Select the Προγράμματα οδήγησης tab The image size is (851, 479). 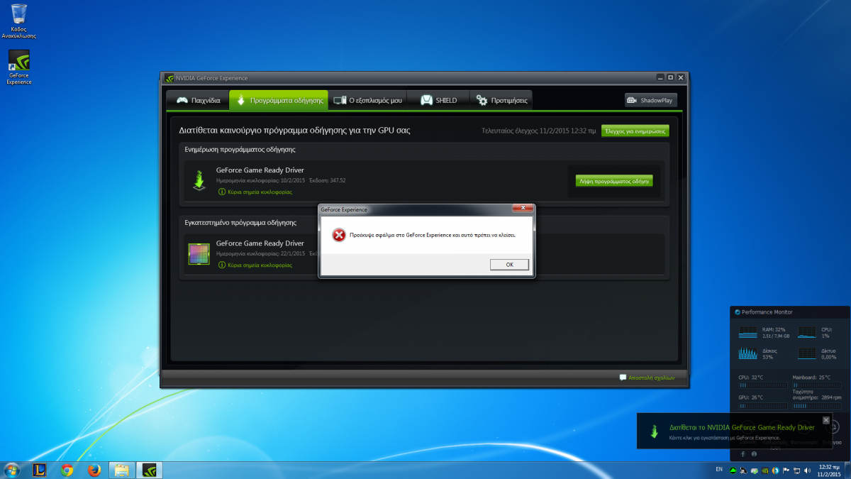(x=279, y=100)
